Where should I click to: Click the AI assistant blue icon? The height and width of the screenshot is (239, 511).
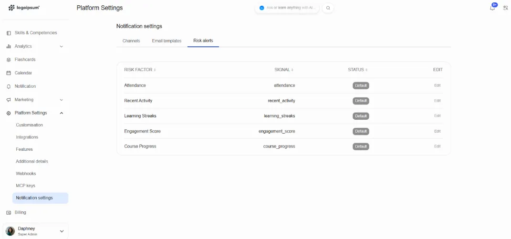click(x=261, y=8)
